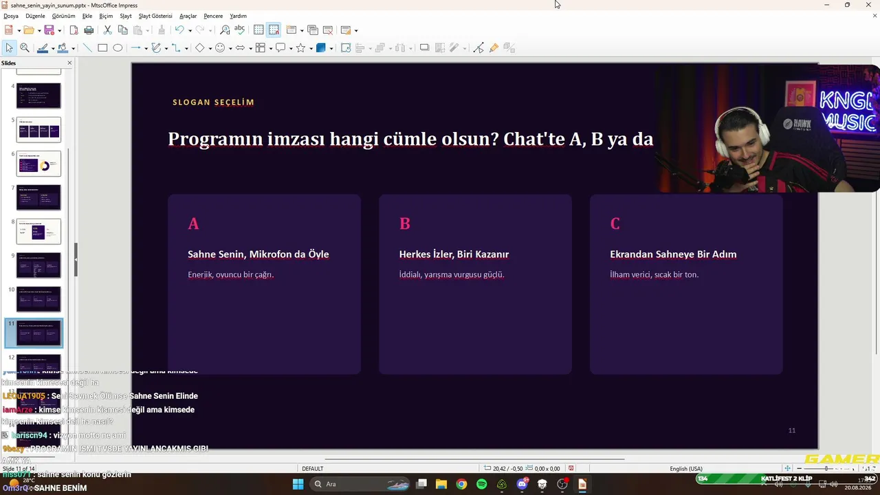Open the Görünüm menu
Viewport: 880px width, 495px height.
[64, 16]
